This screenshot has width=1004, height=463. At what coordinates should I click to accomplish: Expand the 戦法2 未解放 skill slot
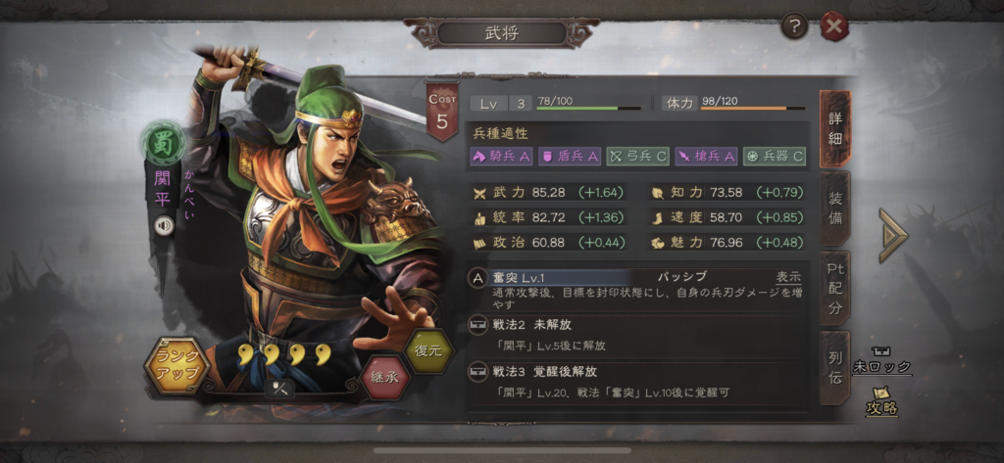click(637, 335)
